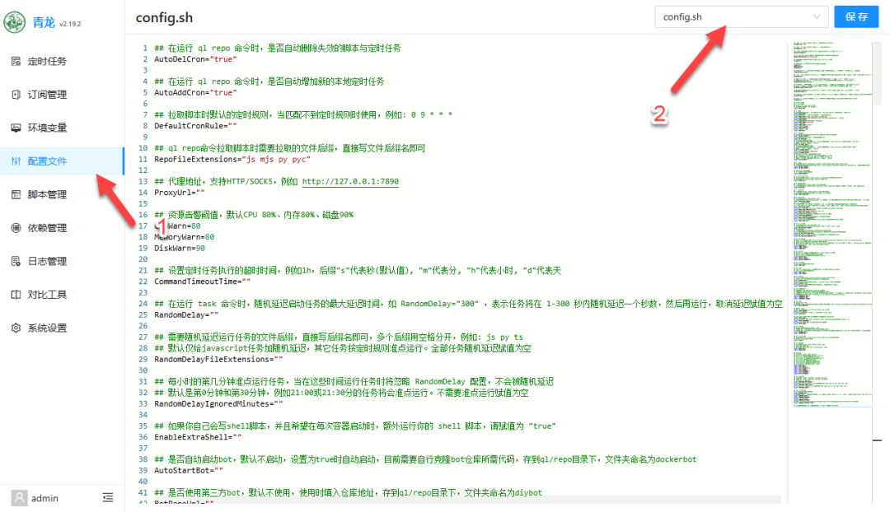Click the AutoStartBot="" line
890x512 pixels.
point(189,471)
